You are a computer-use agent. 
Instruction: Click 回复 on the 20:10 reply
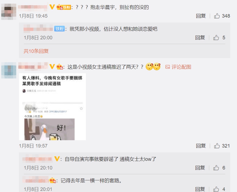click(200, 168)
